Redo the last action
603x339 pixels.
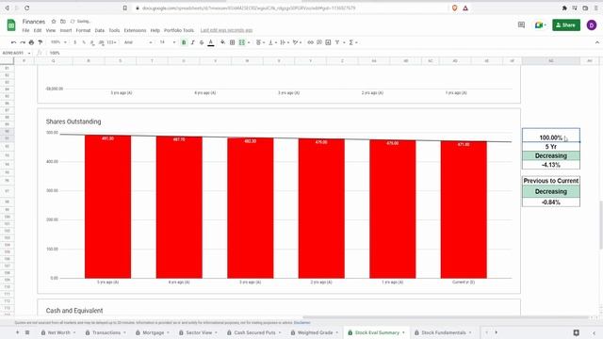(x=23, y=42)
